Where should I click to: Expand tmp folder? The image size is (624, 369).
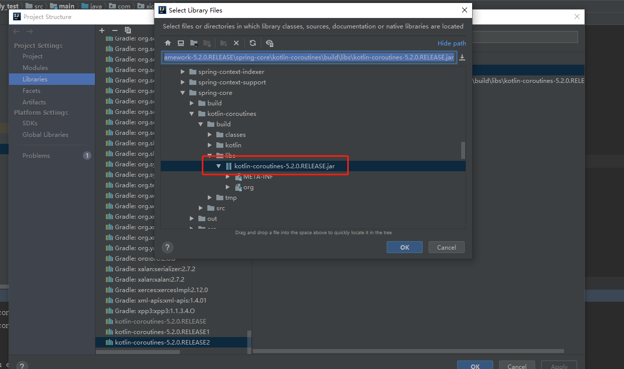[210, 198]
